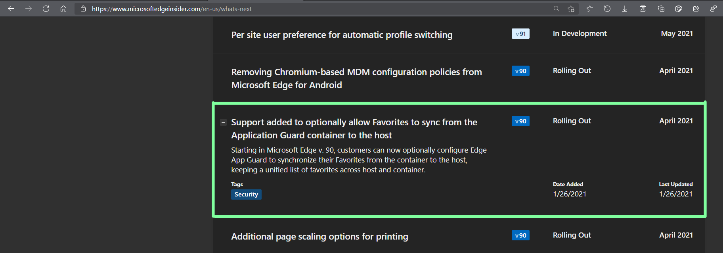Click 'April 2021' on the MDM policies row
The width and height of the screenshot is (723, 253).
click(676, 71)
